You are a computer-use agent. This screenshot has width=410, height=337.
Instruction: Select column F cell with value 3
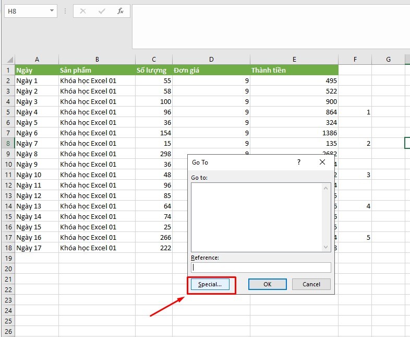point(355,175)
